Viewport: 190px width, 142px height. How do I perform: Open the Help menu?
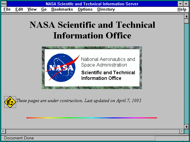pyautogui.click(x=182, y=9)
